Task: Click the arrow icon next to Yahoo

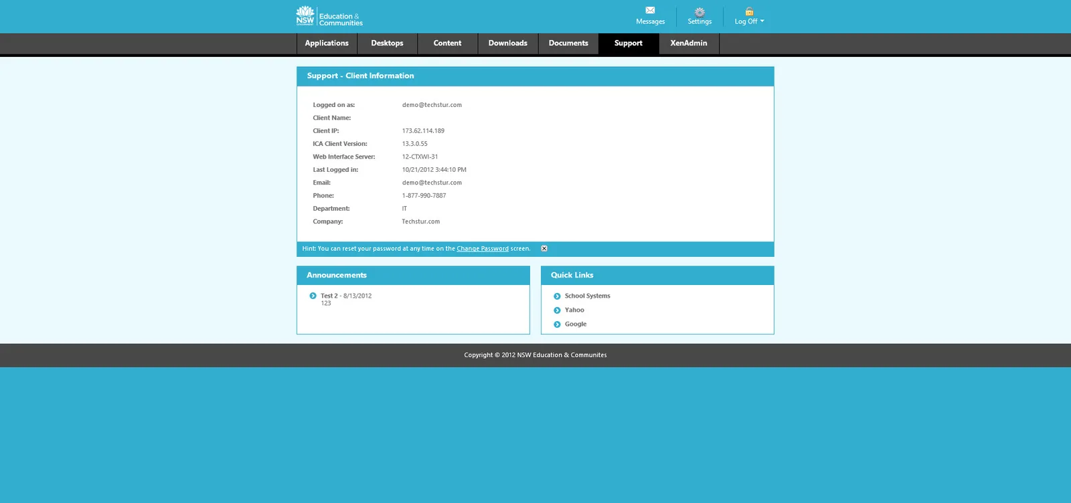Action: 557,310
